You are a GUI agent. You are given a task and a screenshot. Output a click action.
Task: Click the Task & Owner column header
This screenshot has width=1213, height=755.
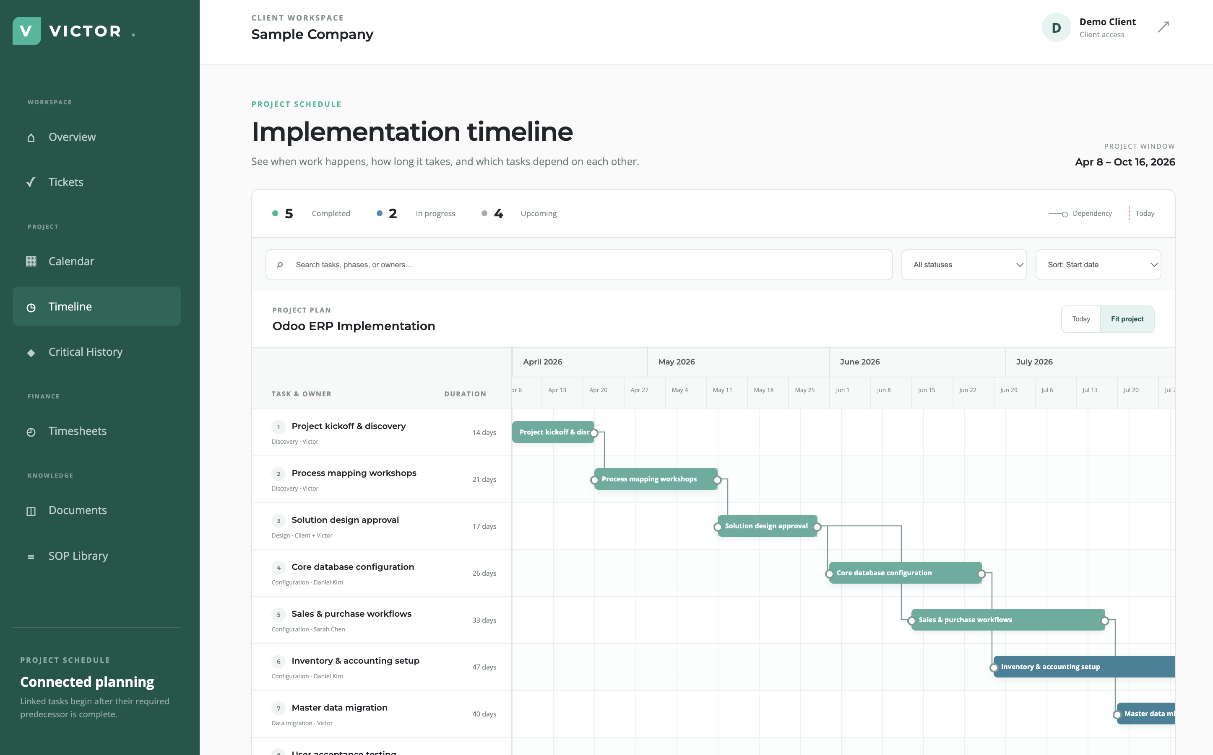coord(302,394)
